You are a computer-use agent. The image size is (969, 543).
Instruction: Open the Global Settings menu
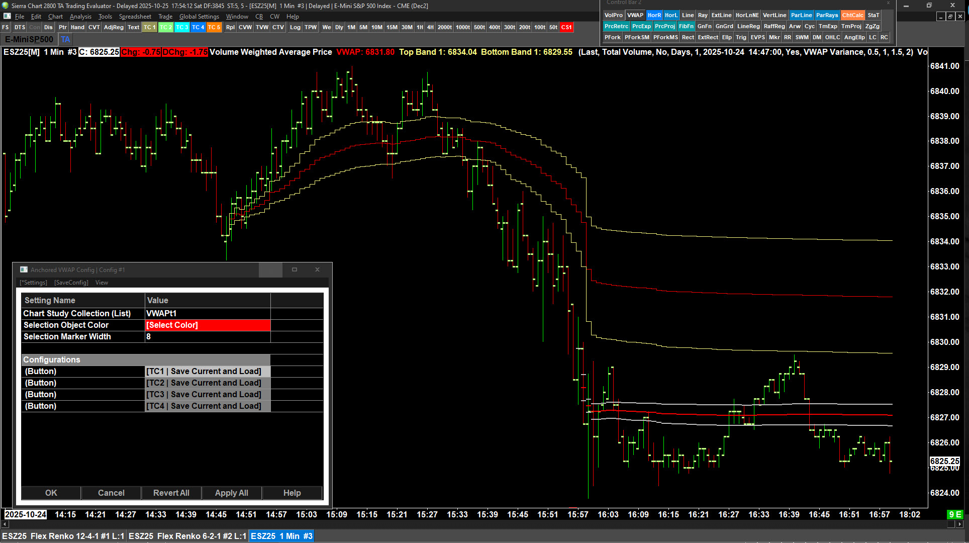pos(199,17)
